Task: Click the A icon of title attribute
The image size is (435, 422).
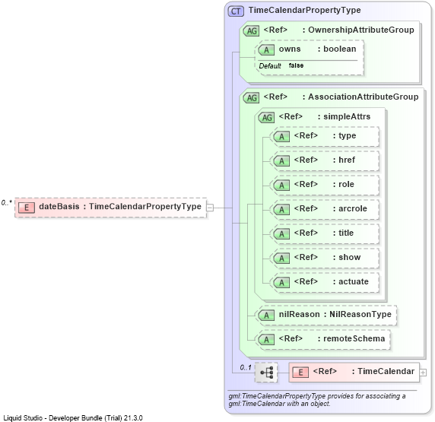Action: [x=281, y=234]
